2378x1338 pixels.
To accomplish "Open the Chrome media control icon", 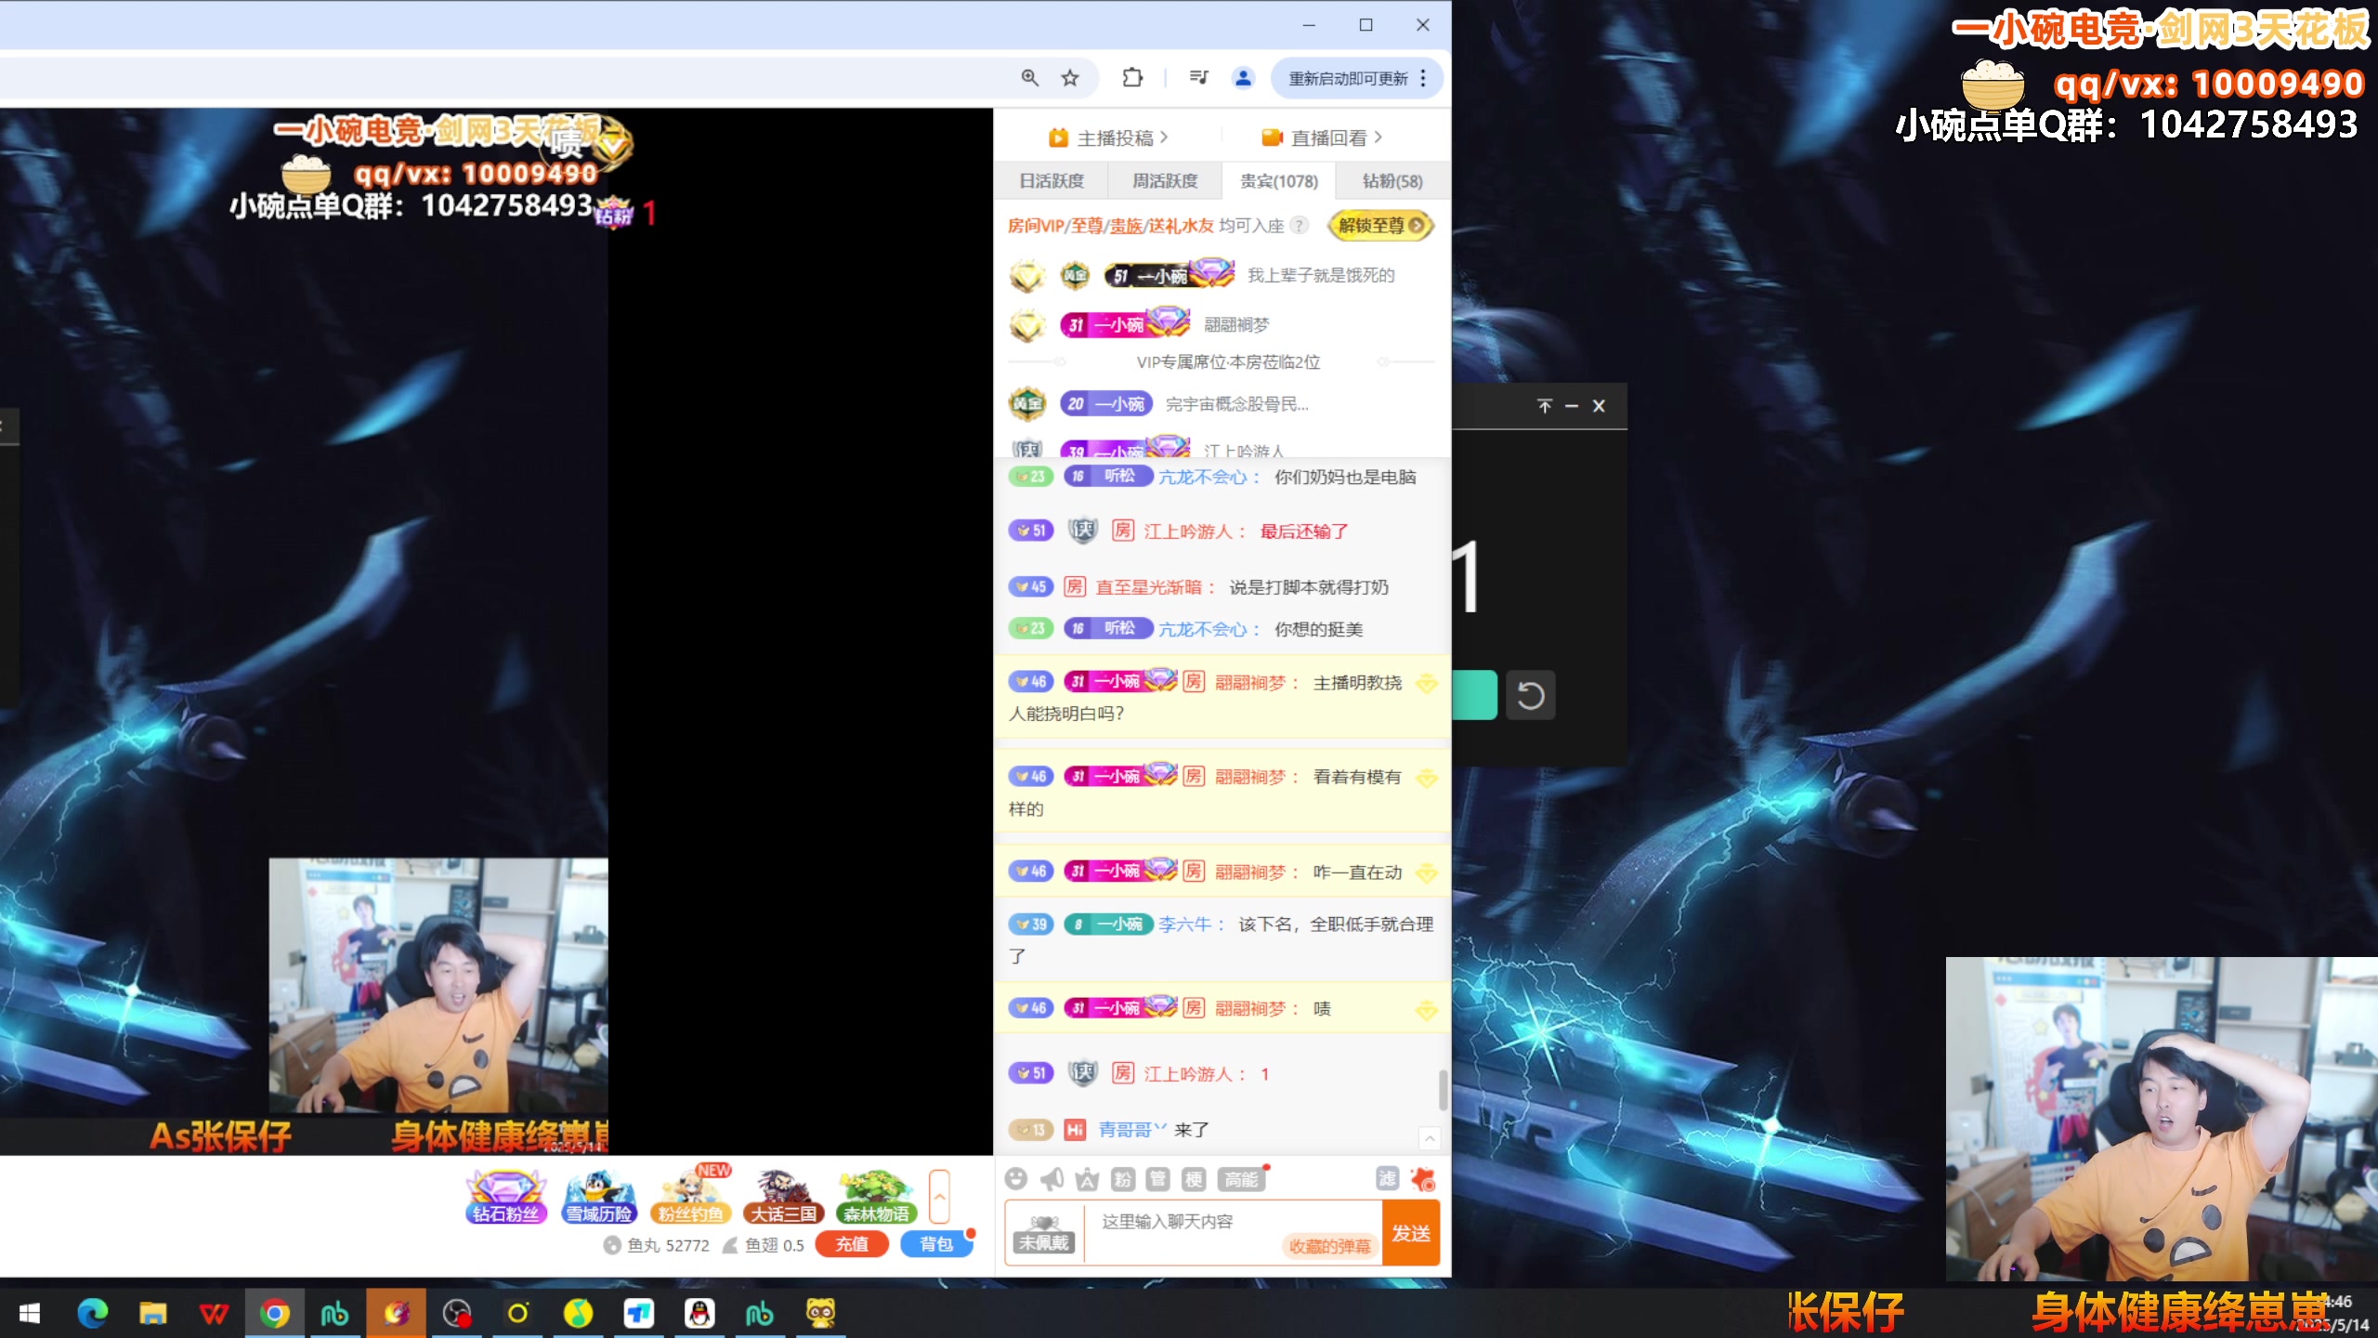I will tap(1199, 78).
